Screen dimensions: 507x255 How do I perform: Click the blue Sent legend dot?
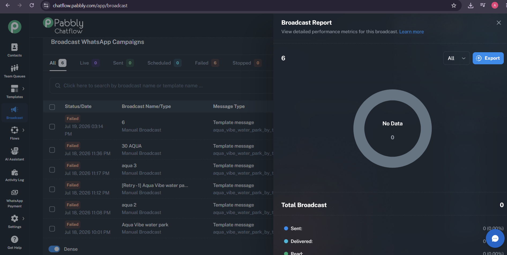click(286, 228)
